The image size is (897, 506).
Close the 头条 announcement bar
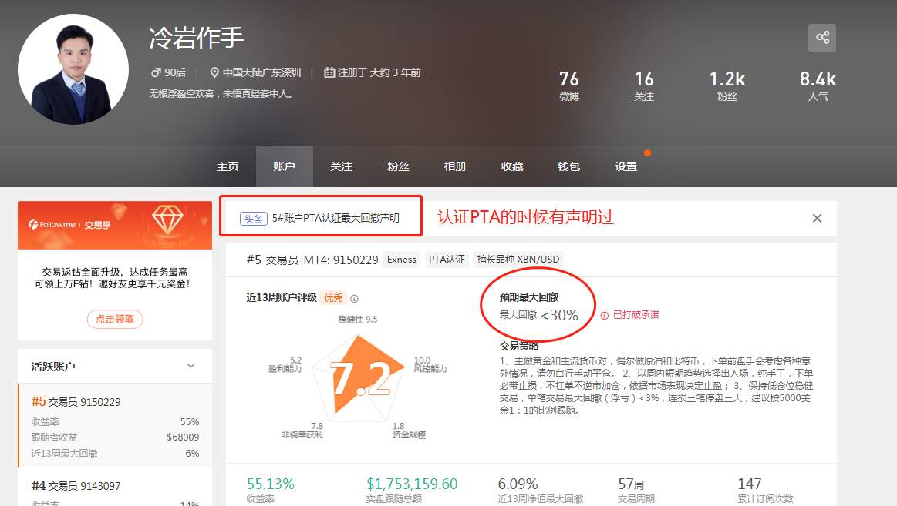(x=817, y=218)
